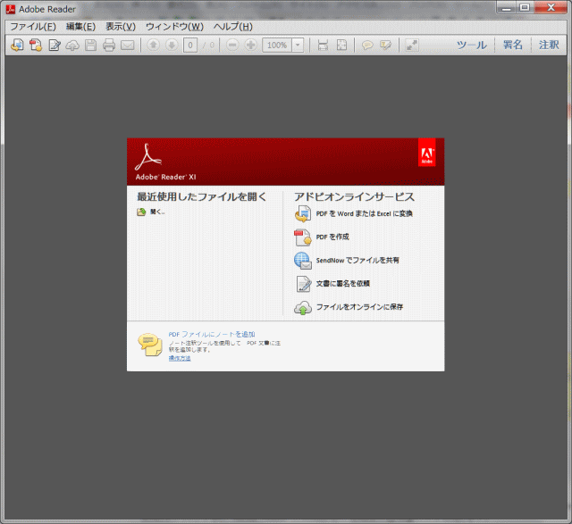Screen dimensions: 572x524
Task: Click the read mode expand arrows icon
Action: pos(412,46)
